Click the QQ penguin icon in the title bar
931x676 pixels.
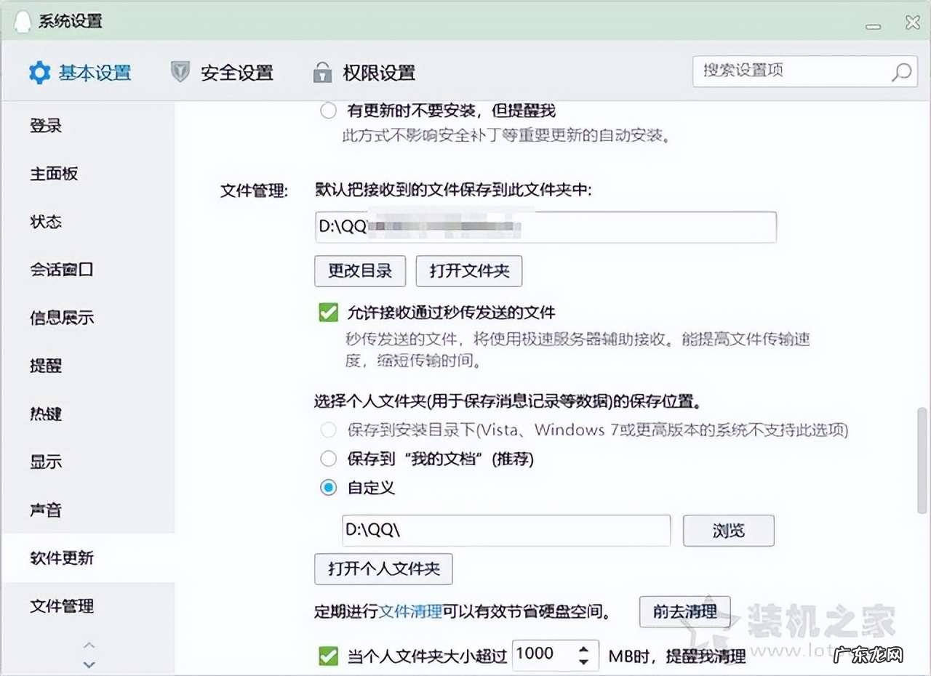coord(22,22)
